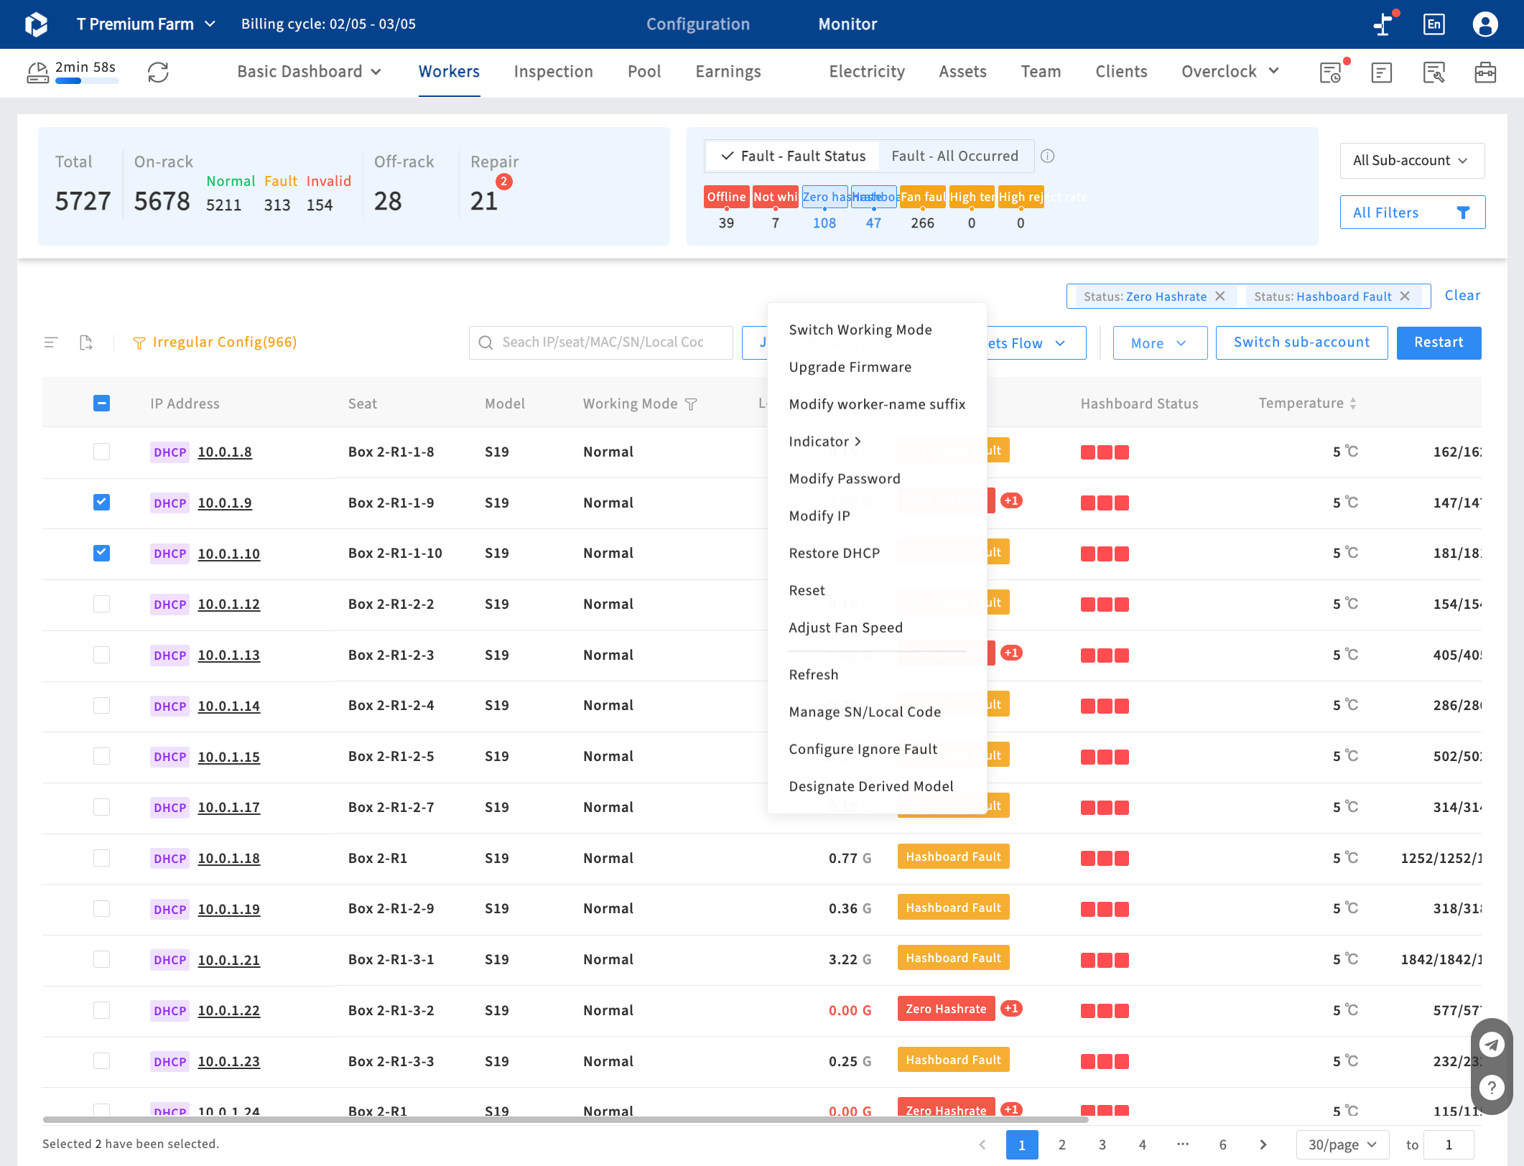Switch language via En icon
This screenshot has height=1166, width=1524.
click(1434, 24)
